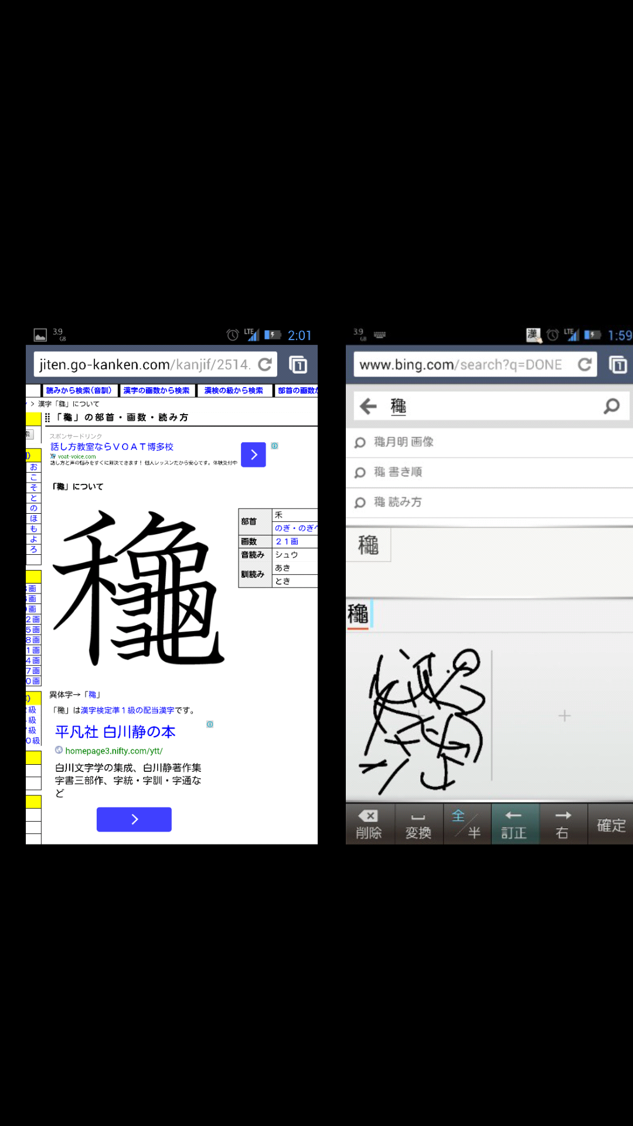Open 漢字検定準1級の配当漢字 link
633x1126 pixels.
[x=127, y=710]
